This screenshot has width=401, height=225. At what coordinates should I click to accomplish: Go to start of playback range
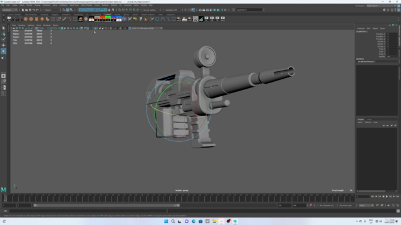pyautogui.click(x=373, y=196)
